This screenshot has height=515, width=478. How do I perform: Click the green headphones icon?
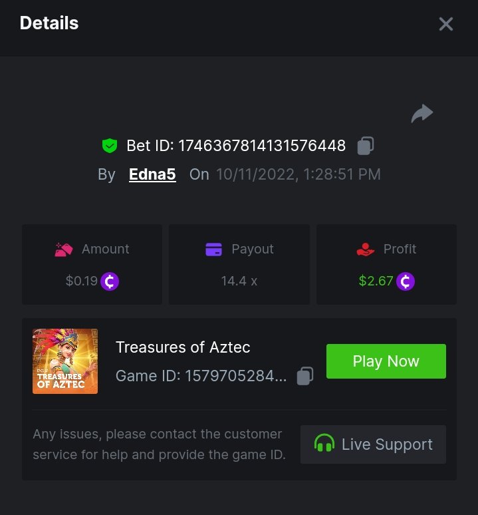click(x=324, y=444)
